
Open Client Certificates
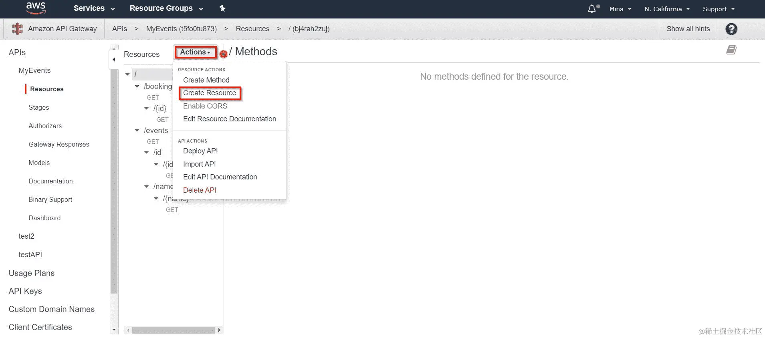coord(40,327)
